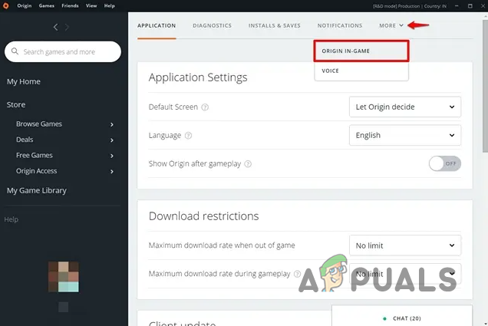Screen dimensions: 488x326
Task: Click the search magnifier icon
Action: (x=15, y=51)
